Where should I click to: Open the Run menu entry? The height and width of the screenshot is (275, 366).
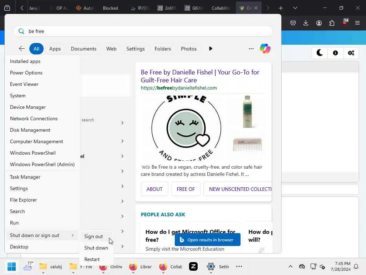(43, 223)
